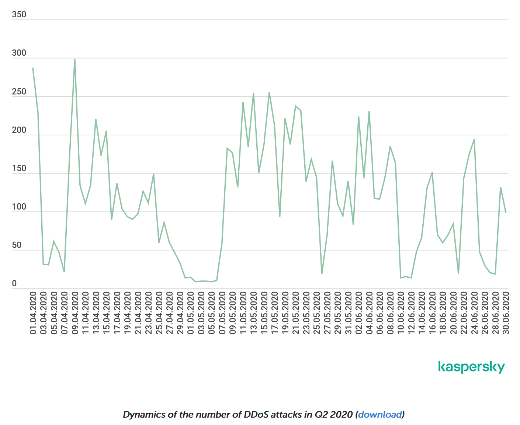Image resolution: width=520 pixels, height=425 pixels.
Task: Select the 09.04.2020 date label on the axis
Action: tap(75, 313)
